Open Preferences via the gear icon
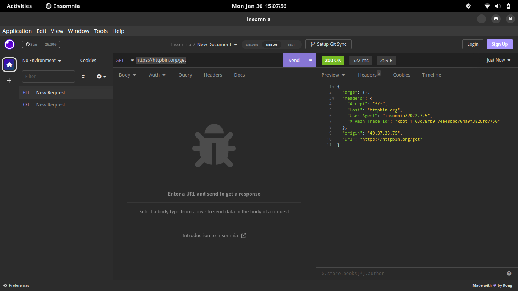This screenshot has height=291, width=518. click(5, 285)
